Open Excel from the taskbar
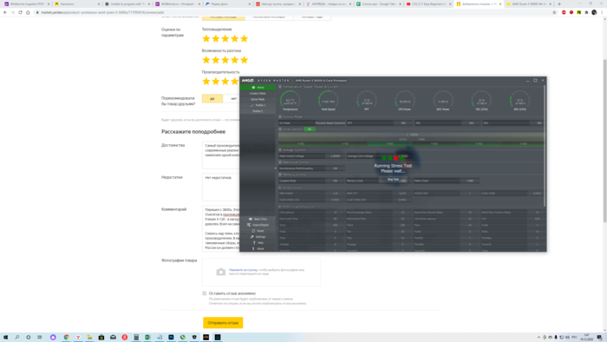 (148, 338)
